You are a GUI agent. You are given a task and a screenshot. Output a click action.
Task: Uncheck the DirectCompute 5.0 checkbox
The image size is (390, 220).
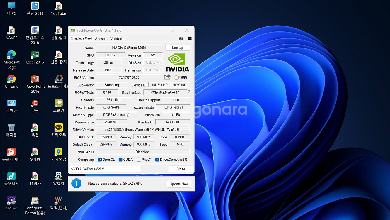[157, 160]
